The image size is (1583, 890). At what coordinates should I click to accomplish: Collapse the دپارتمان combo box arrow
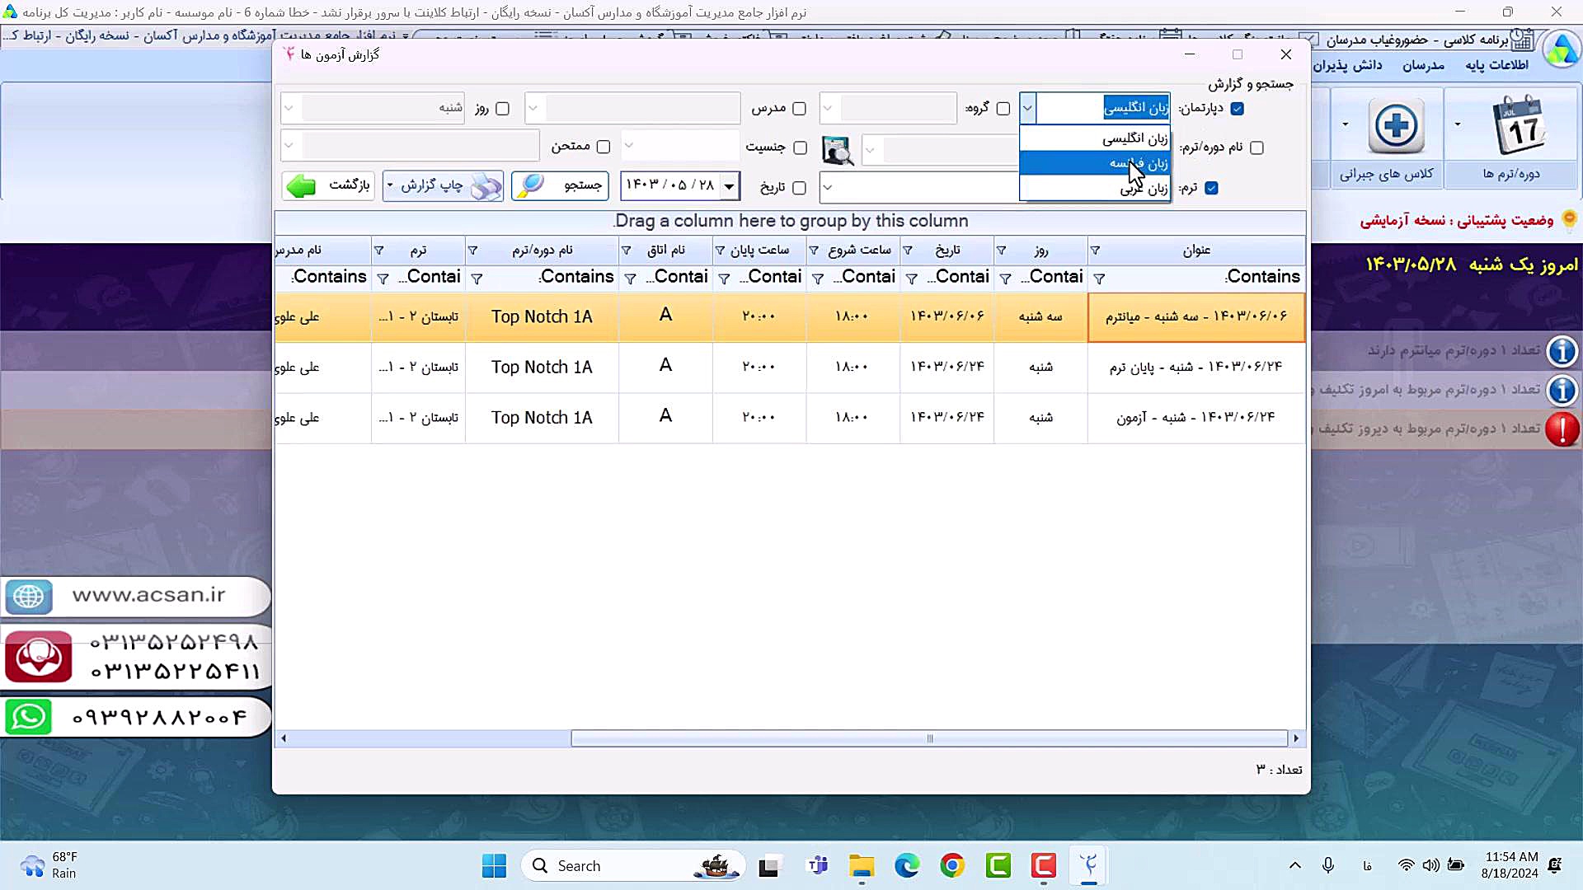[x=1027, y=108]
